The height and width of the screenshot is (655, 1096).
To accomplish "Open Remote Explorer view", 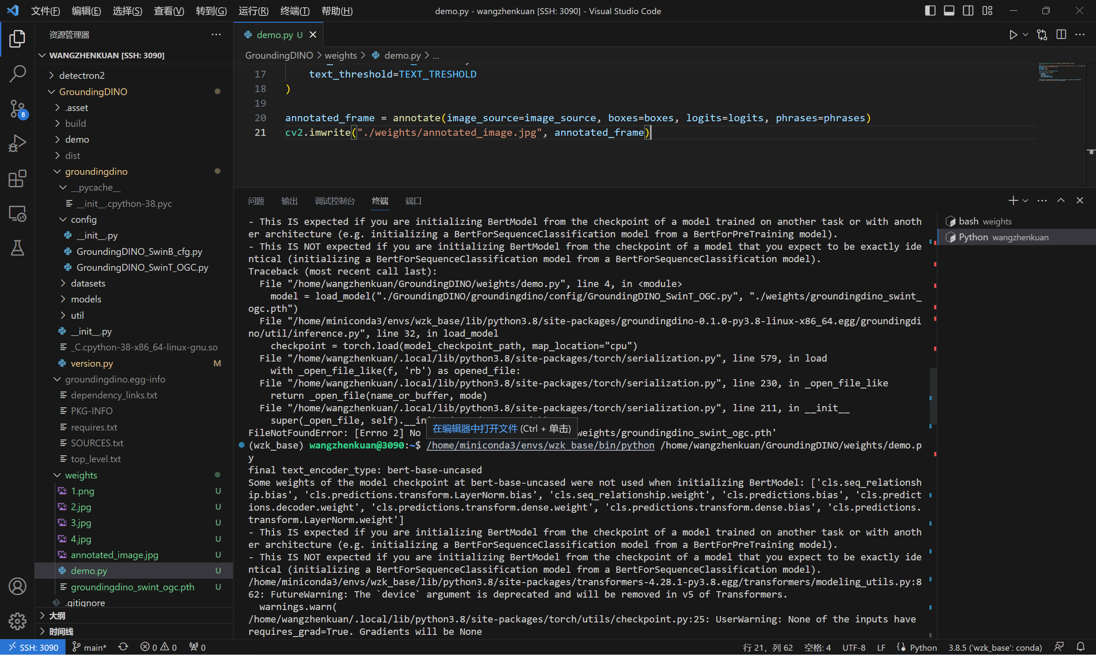I will click(17, 214).
